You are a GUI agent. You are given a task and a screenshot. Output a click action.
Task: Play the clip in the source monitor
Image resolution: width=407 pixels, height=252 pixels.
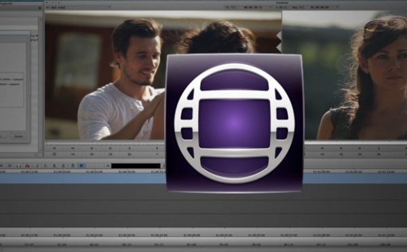157,148
